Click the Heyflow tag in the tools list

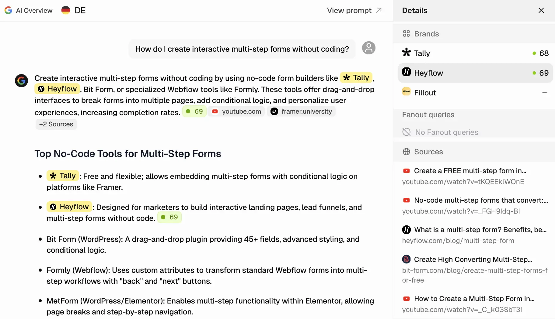pos(69,207)
